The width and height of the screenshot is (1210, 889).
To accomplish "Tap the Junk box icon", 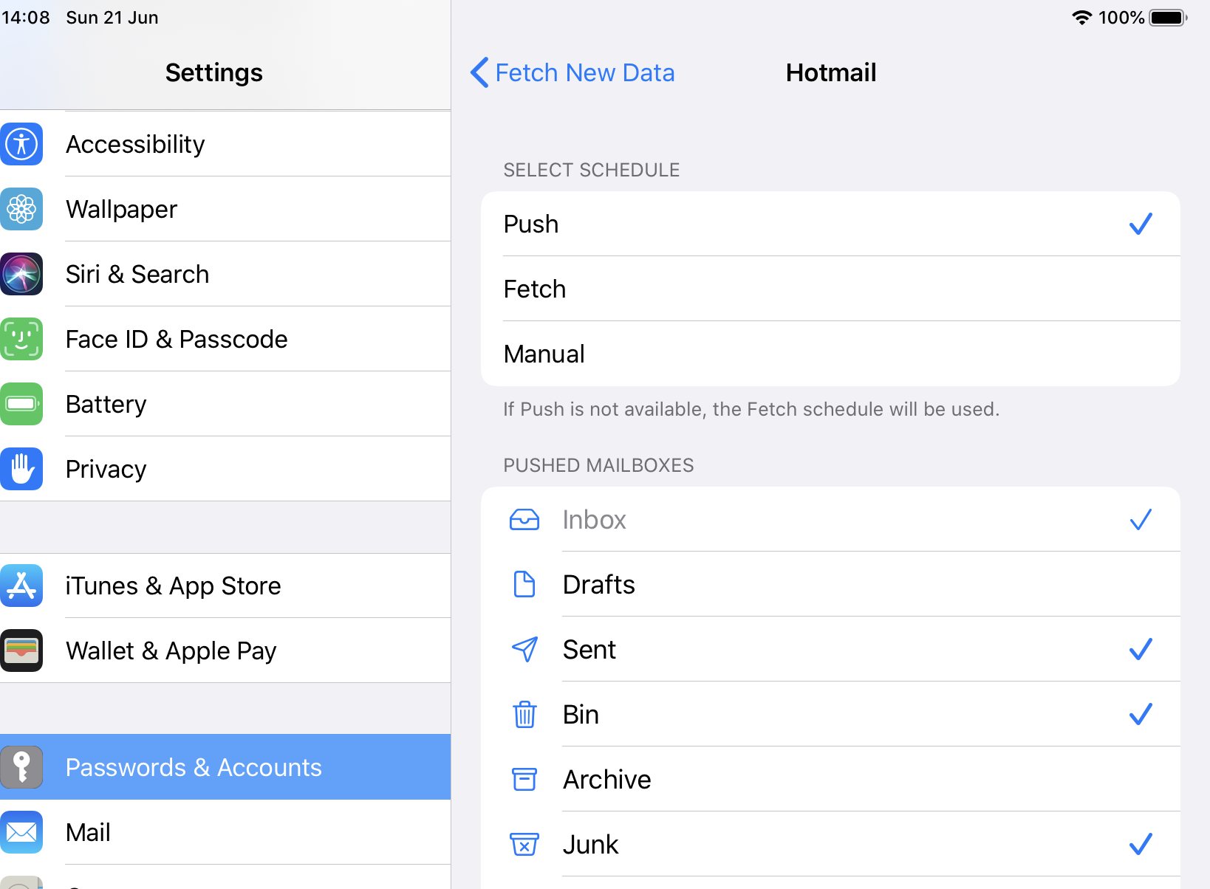I will [524, 844].
